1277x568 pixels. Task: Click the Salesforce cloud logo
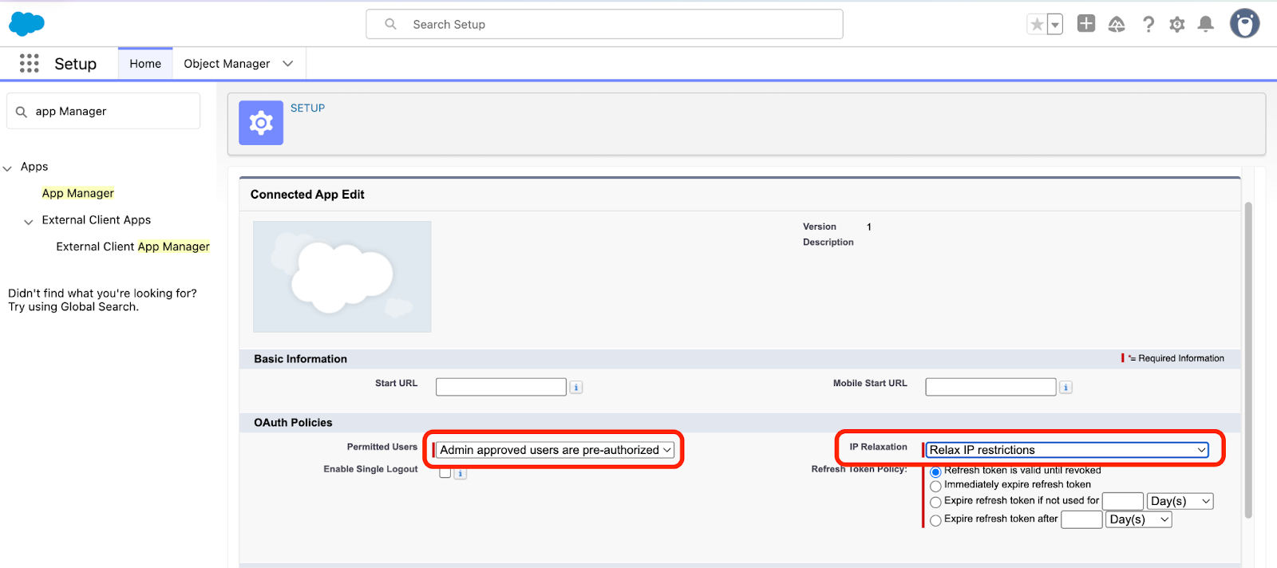pos(26,24)
